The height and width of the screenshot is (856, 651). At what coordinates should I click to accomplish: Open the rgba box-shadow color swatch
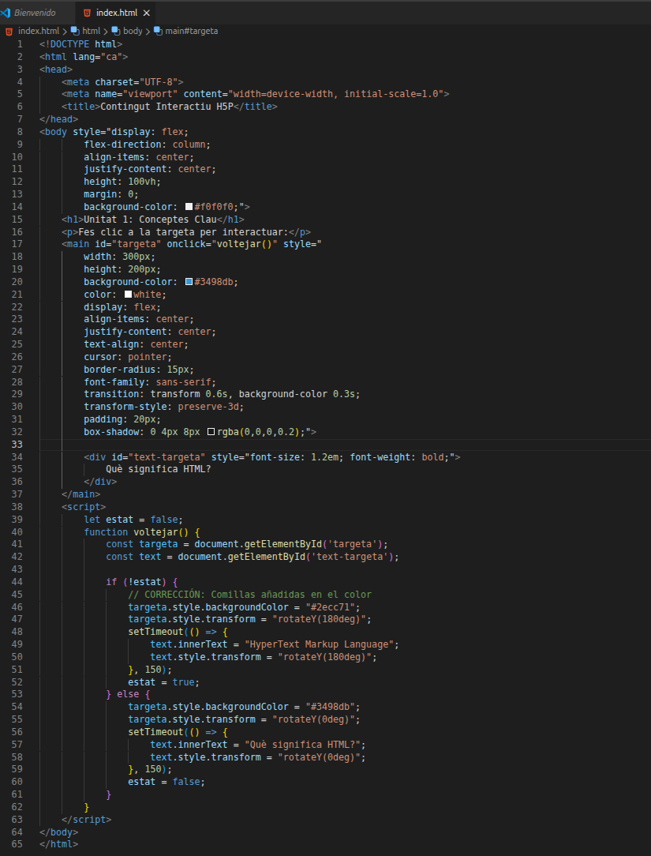[x=211, y=432]
